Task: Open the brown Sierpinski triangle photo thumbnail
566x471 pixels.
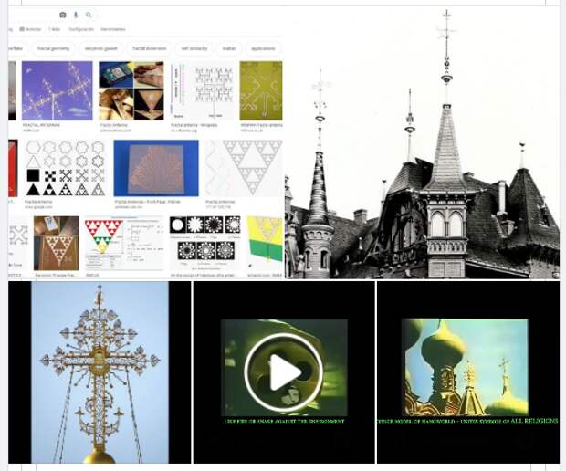Action: [x=56, y=244]
